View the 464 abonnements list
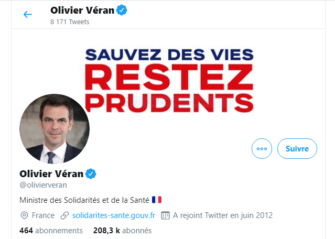The image size is (335, 239). (x=51, y=231)
